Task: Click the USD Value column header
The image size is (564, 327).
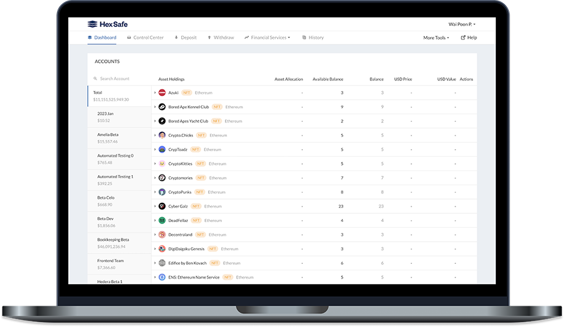Action: 446,79
